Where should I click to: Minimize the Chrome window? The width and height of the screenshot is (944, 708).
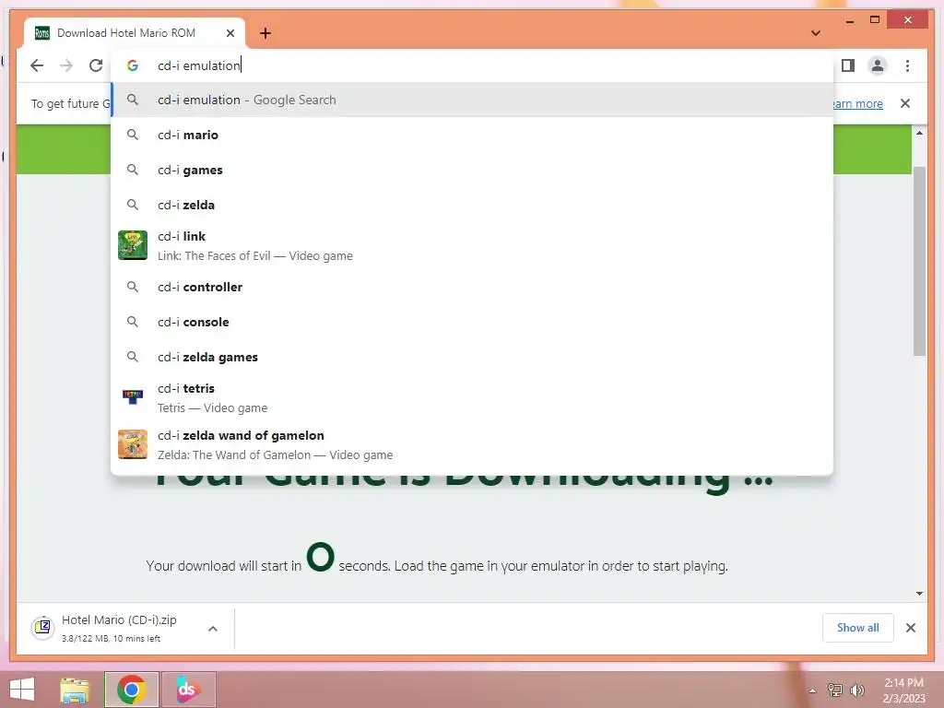(850, 20)
